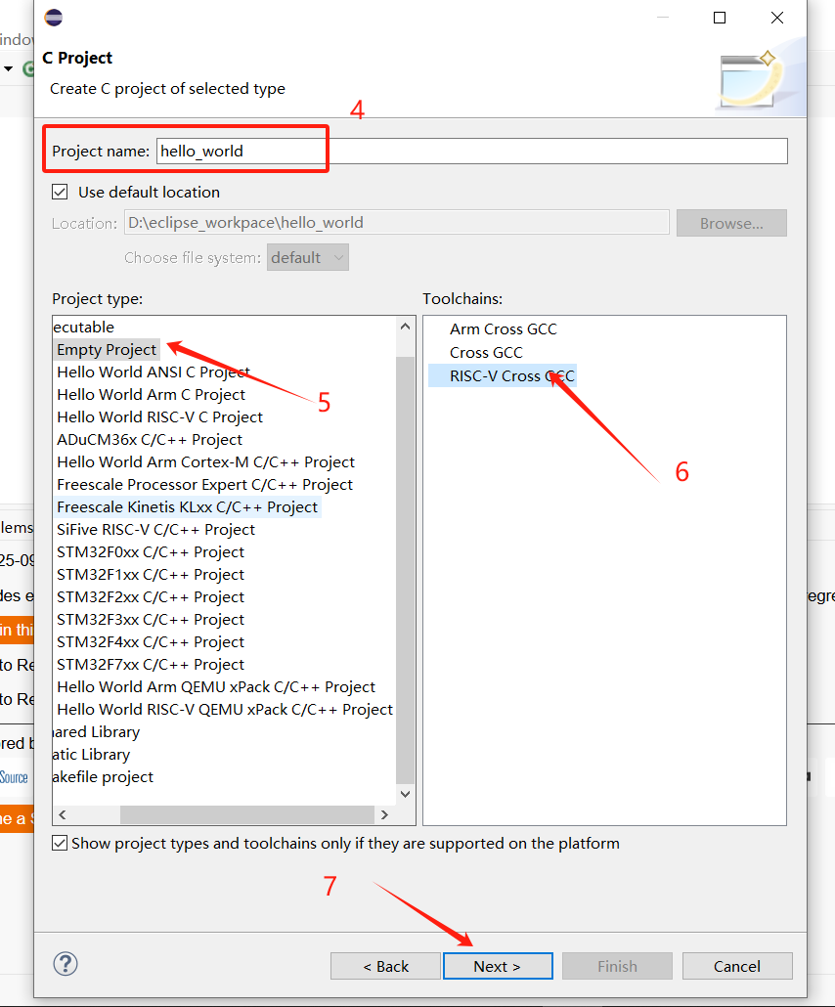The image size is (835, 1007).
Task: Click the Project name input field
Action: point(472,151)
